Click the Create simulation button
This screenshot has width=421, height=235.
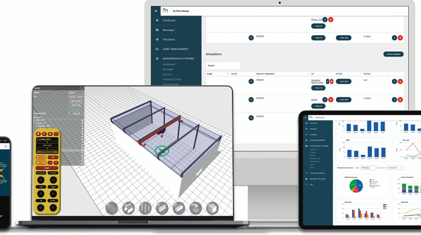tap(393, 54)
